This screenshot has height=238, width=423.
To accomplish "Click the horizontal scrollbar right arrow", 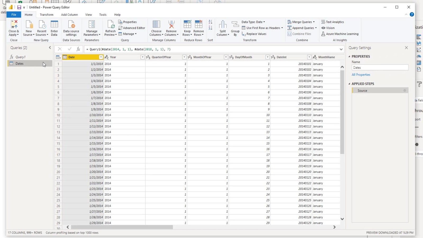I will (x=334, y=227).
